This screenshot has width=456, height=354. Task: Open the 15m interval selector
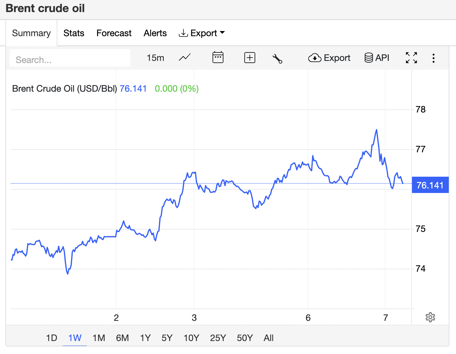coord(155,58)
